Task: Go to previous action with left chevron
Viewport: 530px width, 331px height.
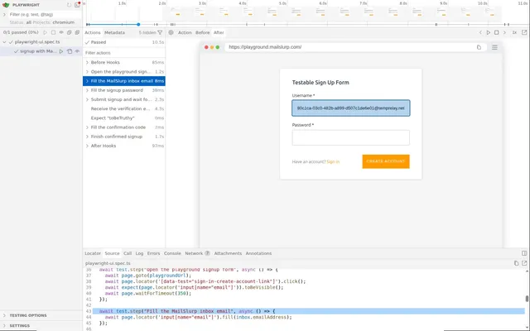Action: click(x=480, y=32)
